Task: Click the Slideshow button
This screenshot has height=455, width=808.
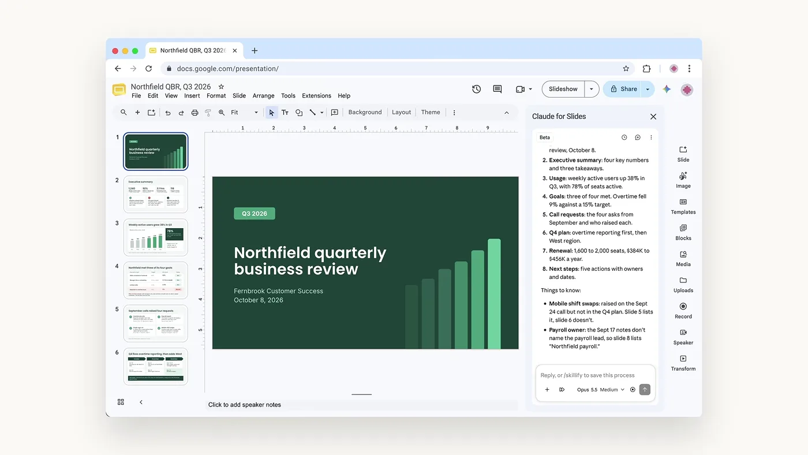Action: [563, 89]
